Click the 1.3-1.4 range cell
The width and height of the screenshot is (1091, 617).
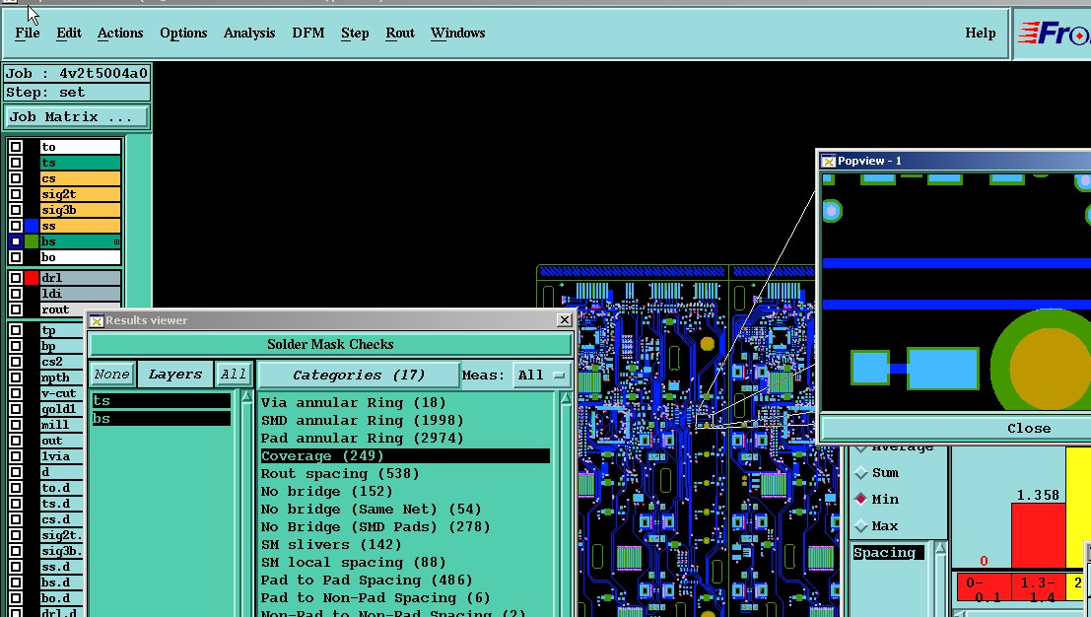[x=1038, y=587]
